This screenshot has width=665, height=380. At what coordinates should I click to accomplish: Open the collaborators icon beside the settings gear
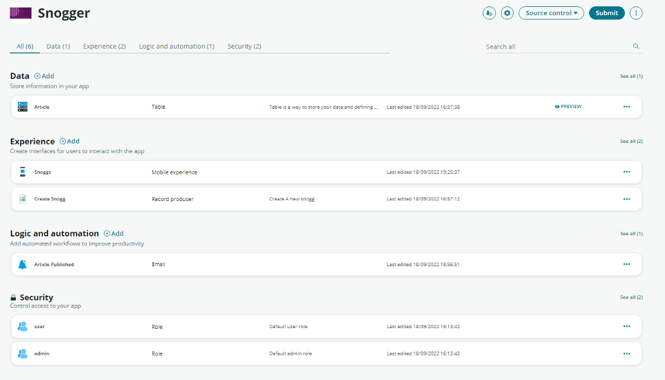tap(489, 13)
